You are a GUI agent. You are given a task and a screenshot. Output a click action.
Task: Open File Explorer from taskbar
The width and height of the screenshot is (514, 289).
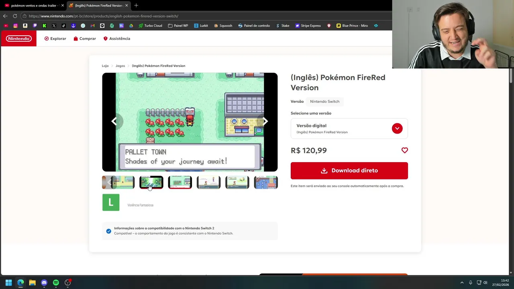click(x=32, y=283)
